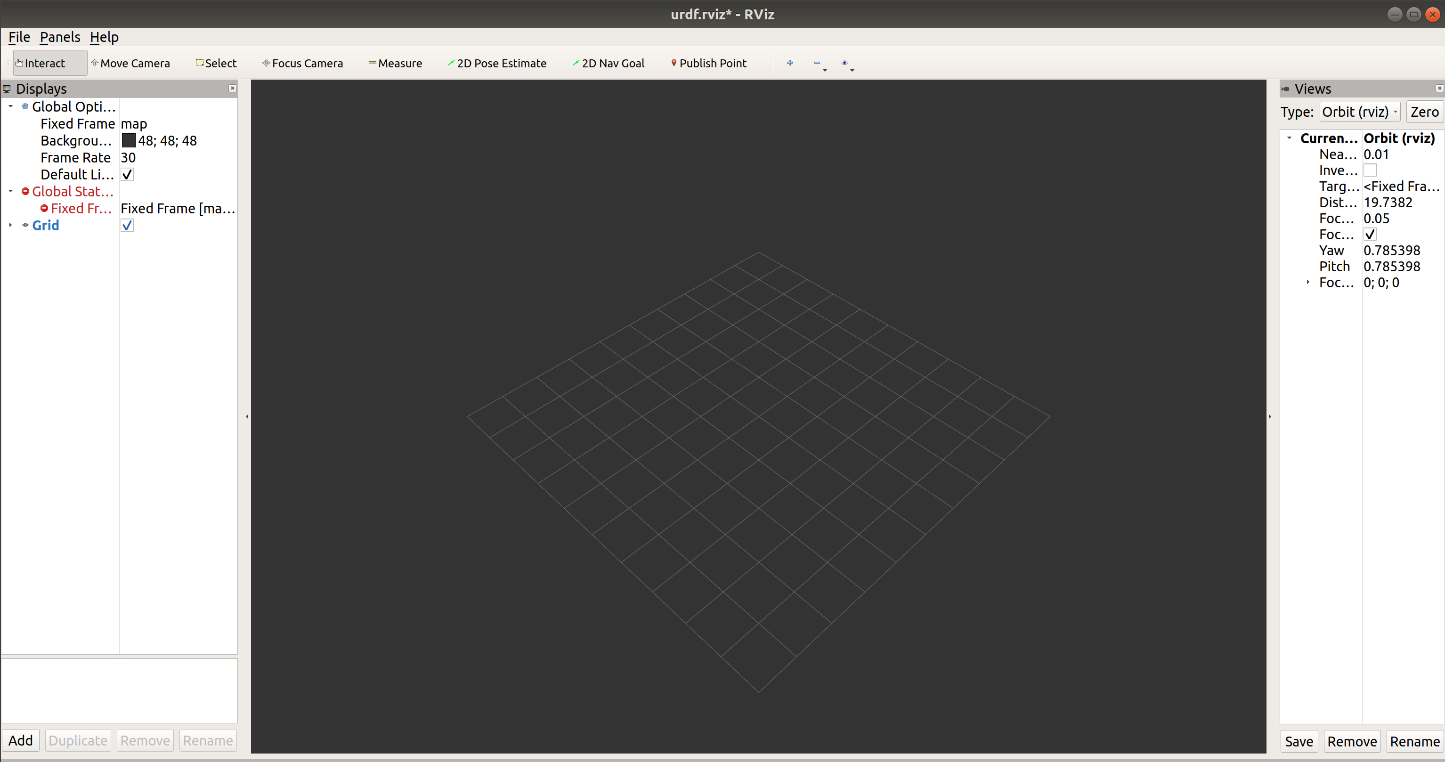Image resolution: width=1445 pixels, height=762 pixels.
Task: Toggle the Grid display checkbox
Action: 127,226
